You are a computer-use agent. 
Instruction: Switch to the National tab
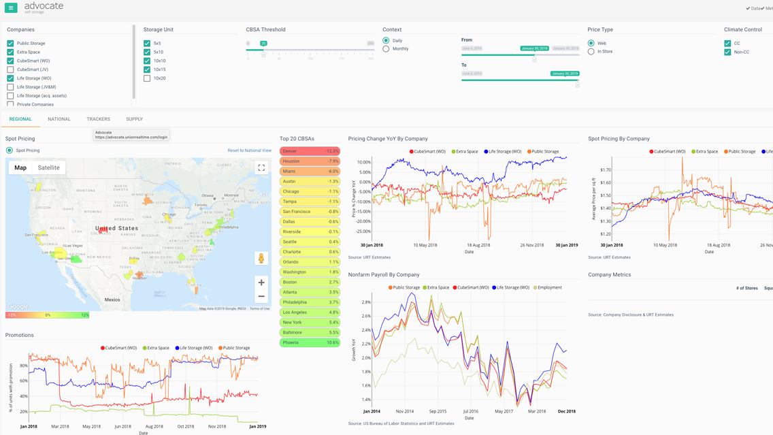click(59, 119)
